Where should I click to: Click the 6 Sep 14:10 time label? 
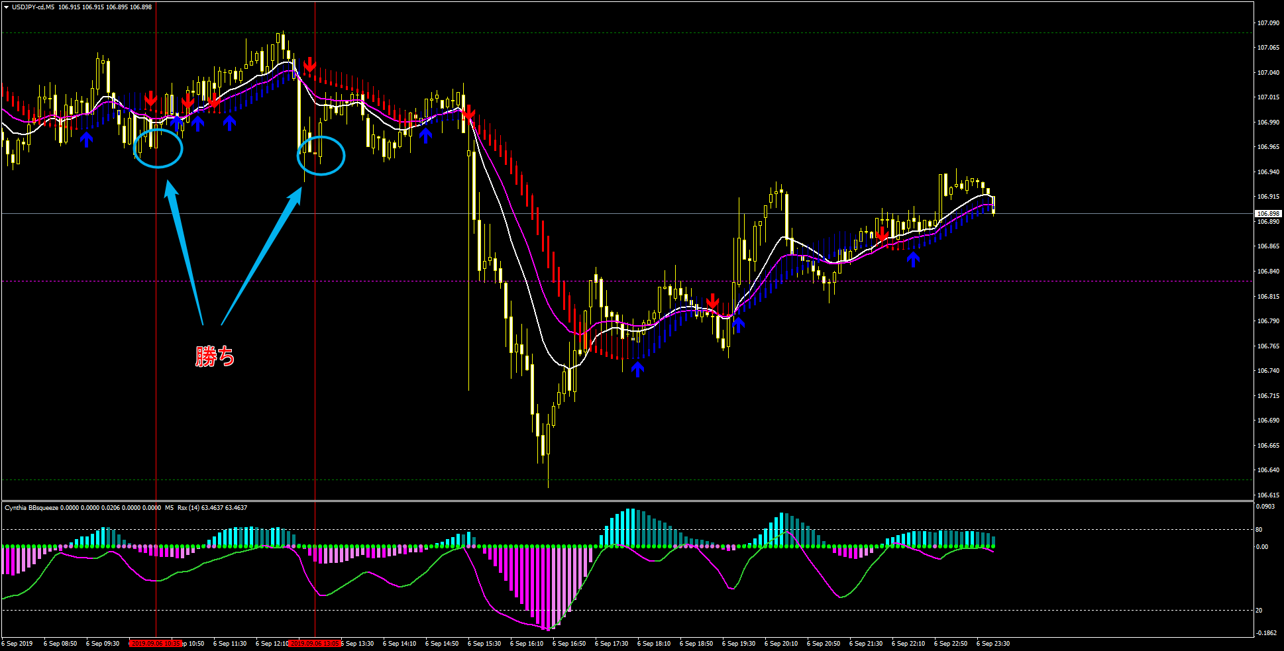[400, 644]
